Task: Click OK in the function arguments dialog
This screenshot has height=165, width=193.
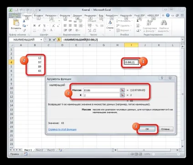Action: 147,129
